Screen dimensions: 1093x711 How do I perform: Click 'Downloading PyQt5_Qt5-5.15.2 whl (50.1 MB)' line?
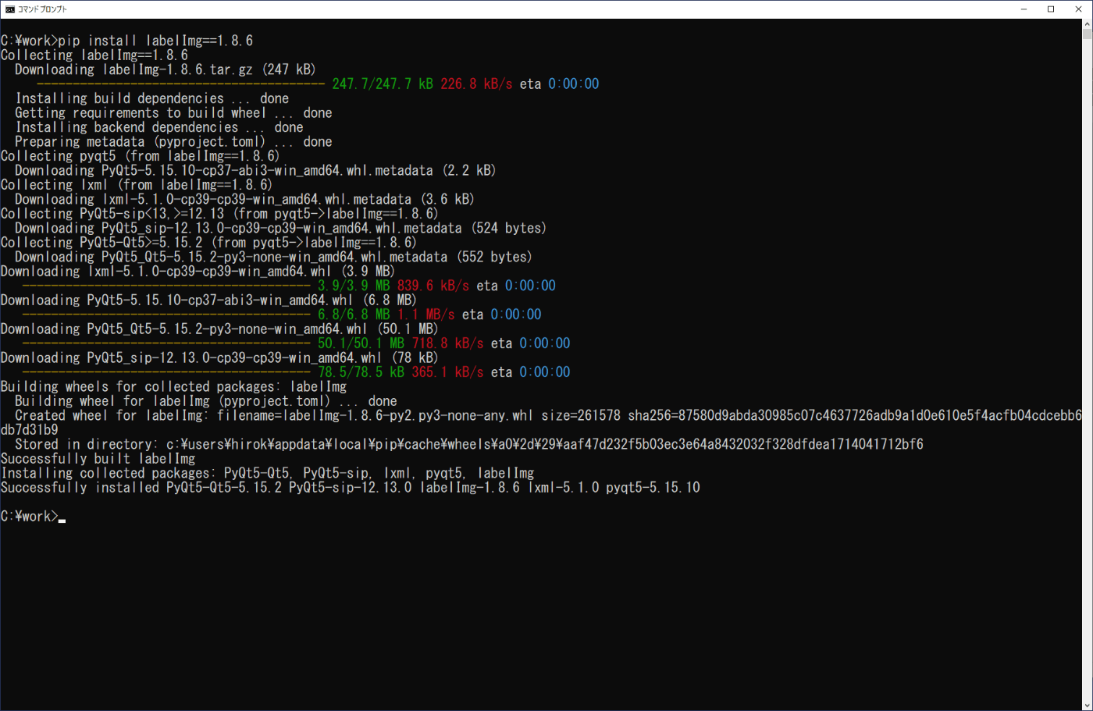coord(219,329)
